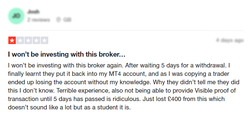
Task: Click "MT4 account" in the review text
Action: click(x=127, y=74)
